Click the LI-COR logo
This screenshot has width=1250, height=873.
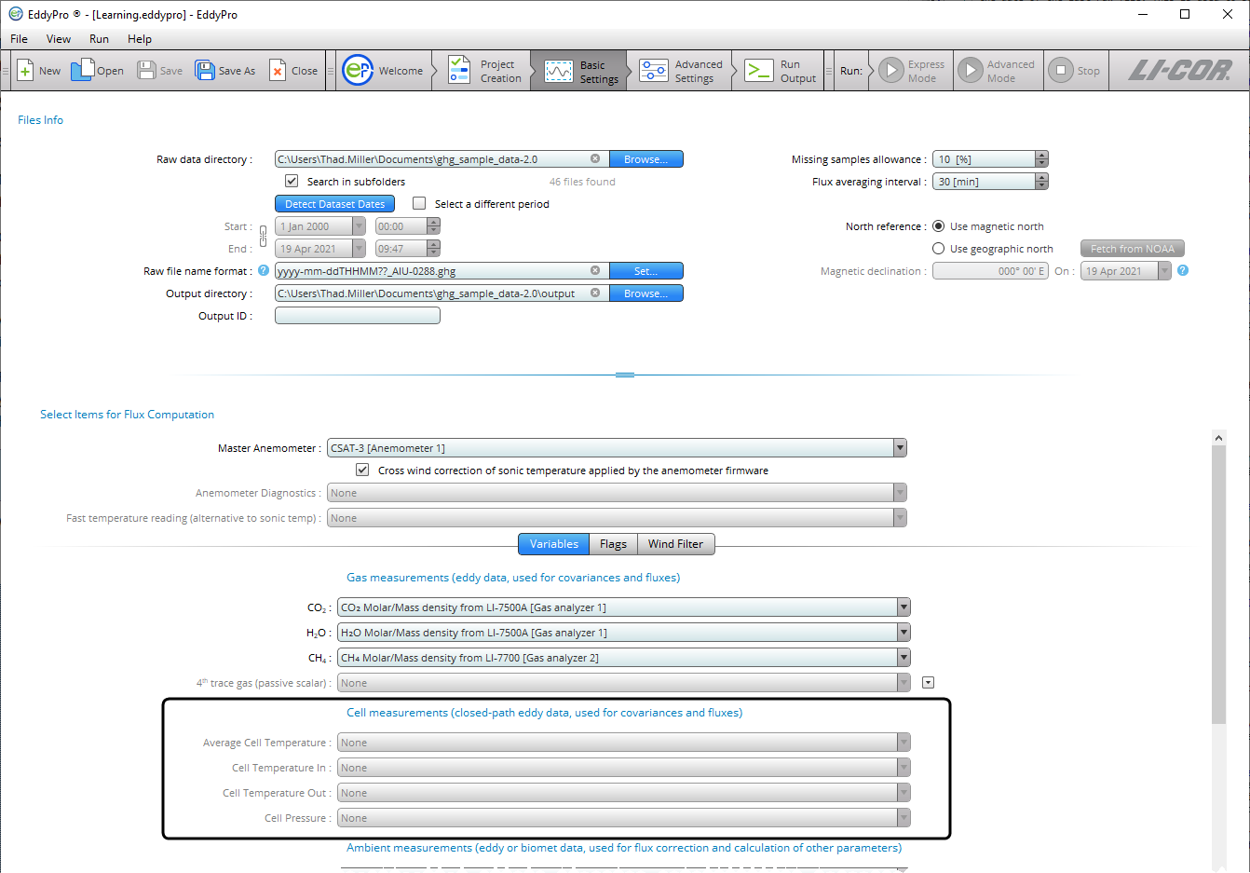[x=1180, y=71]
